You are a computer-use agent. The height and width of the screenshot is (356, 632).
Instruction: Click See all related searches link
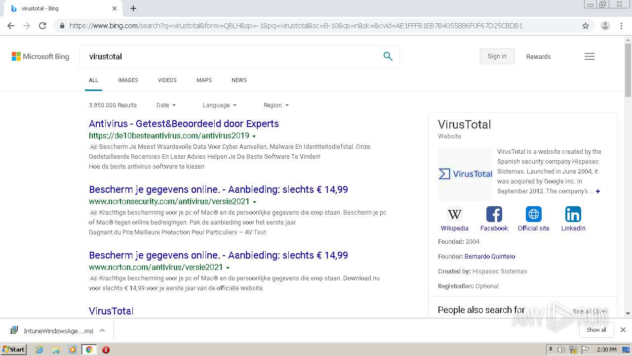(x=590, y=311)
